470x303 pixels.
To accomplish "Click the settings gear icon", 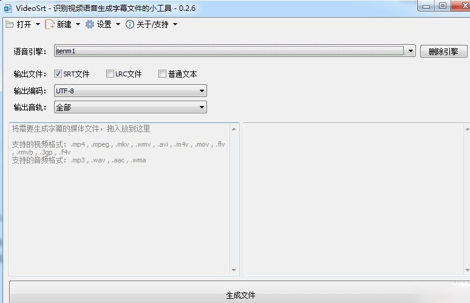I will [x=90, y=24].
